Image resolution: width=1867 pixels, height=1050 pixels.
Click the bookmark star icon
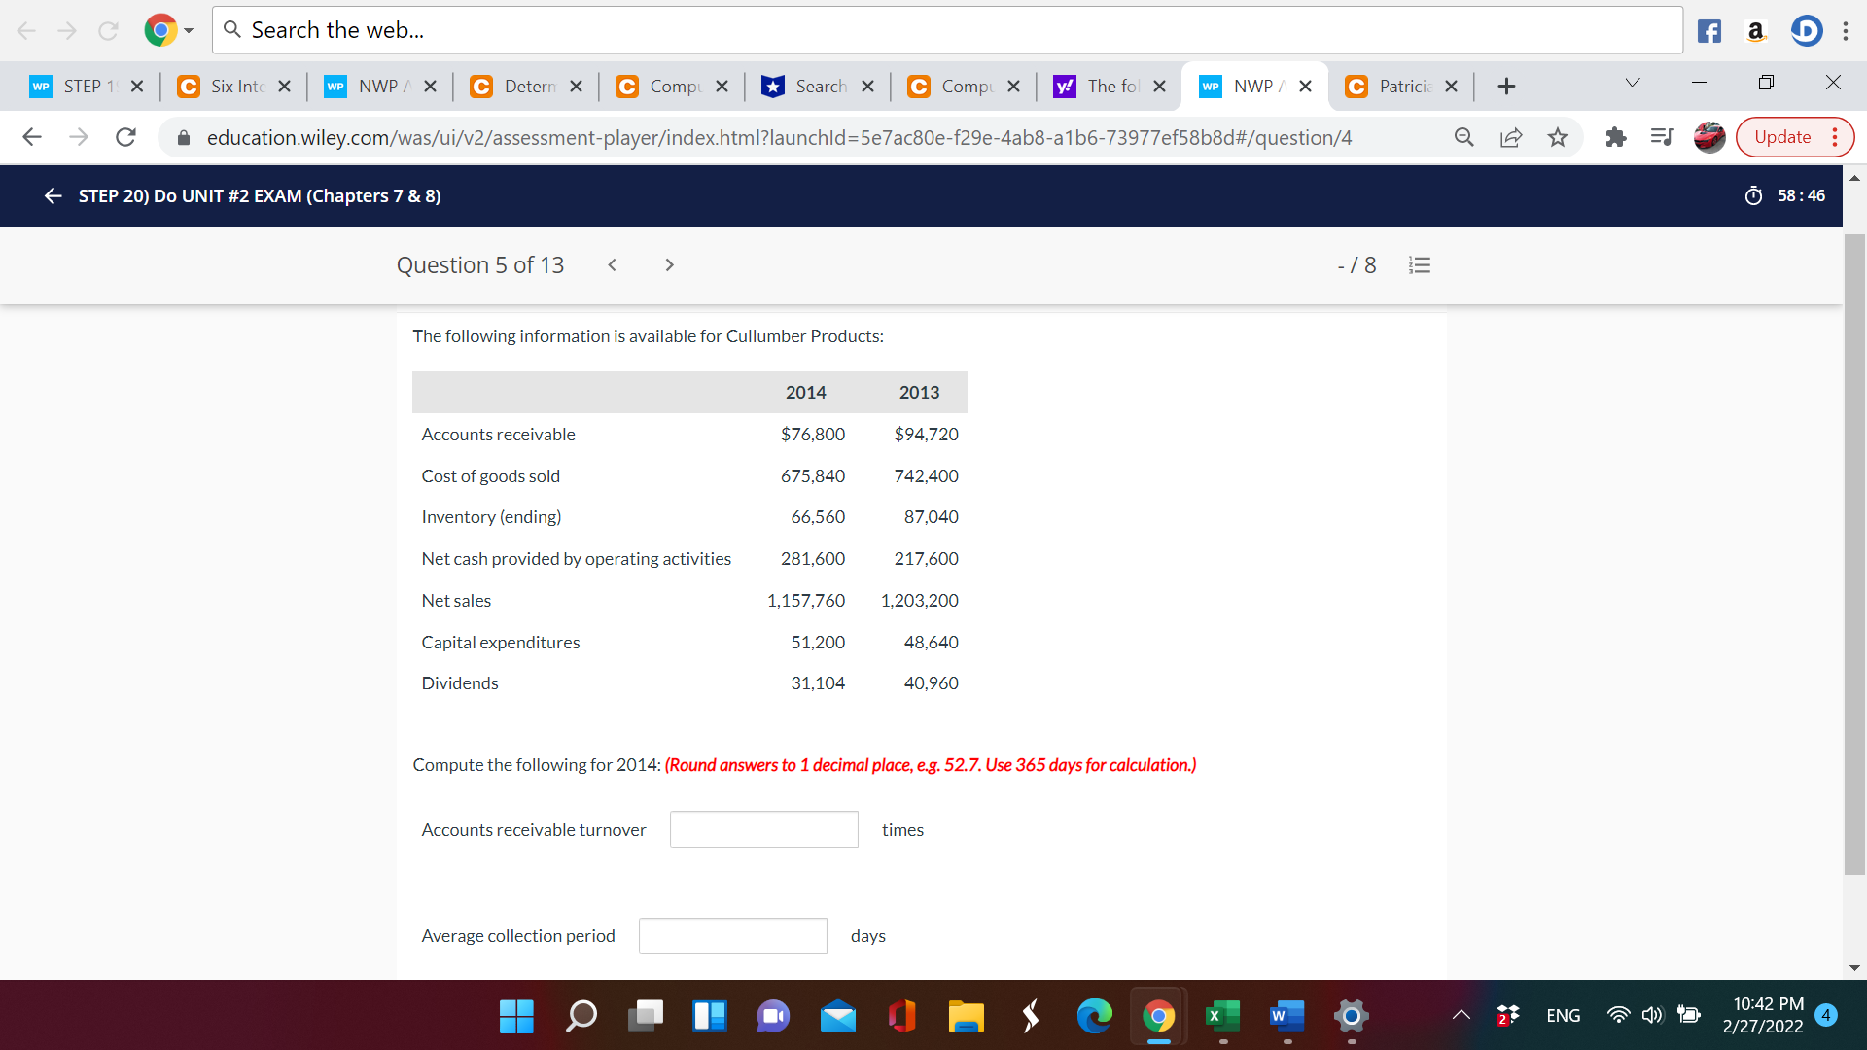tap(1558, 137)
